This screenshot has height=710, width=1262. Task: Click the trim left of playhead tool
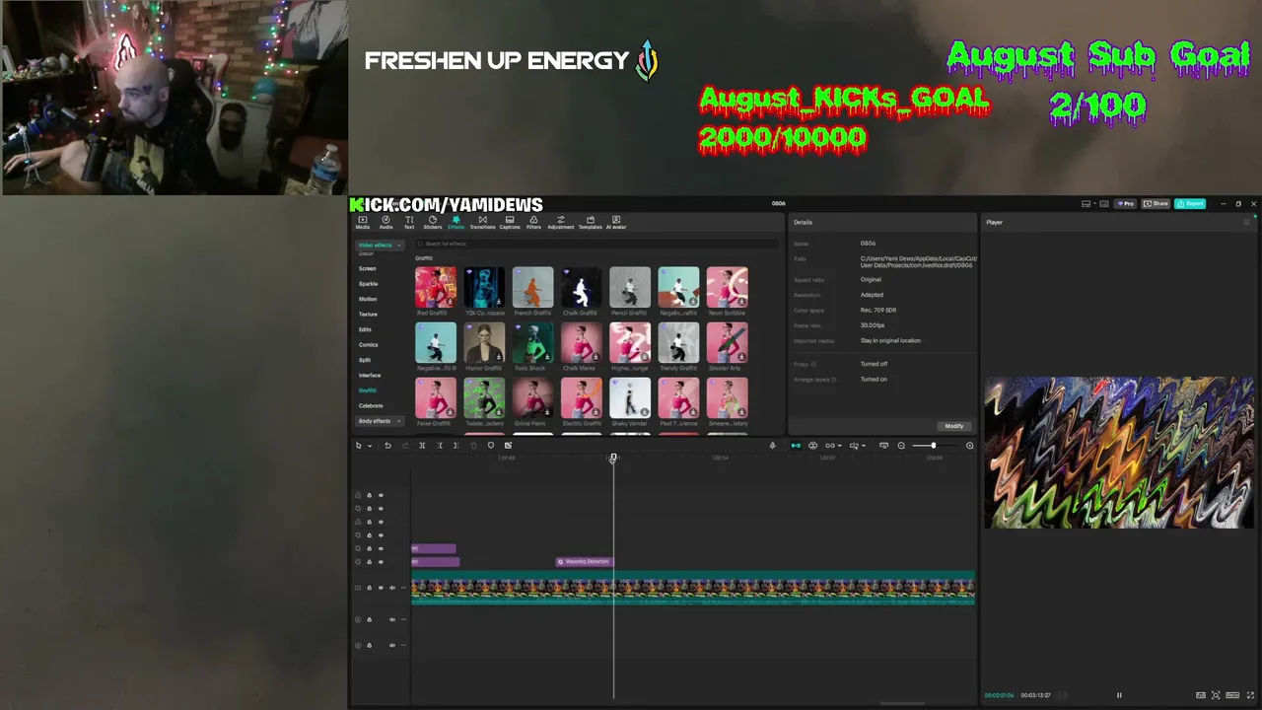440,446
